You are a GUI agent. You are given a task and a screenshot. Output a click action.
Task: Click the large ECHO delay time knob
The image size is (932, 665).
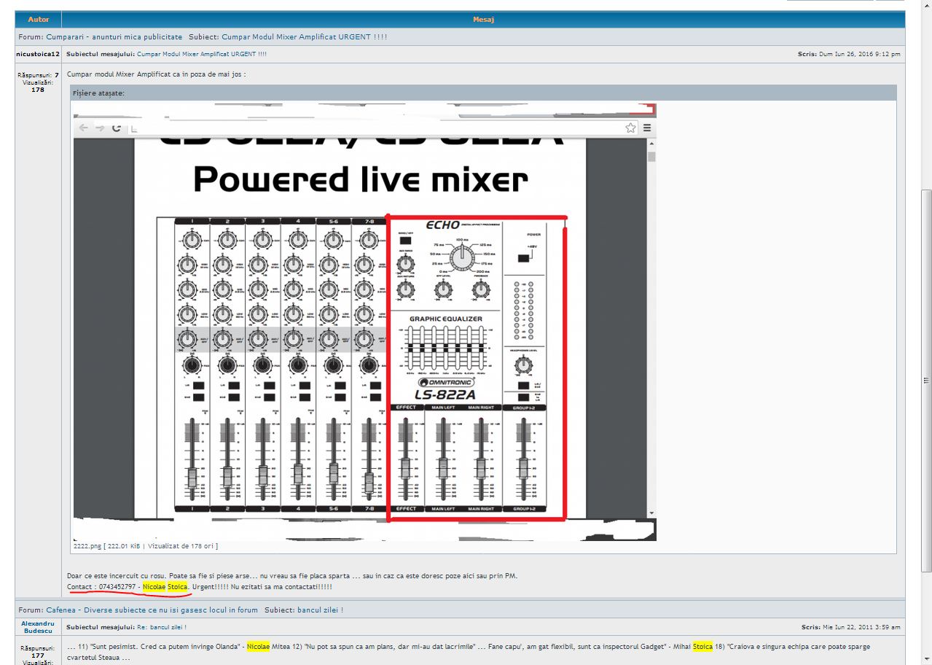461,257
